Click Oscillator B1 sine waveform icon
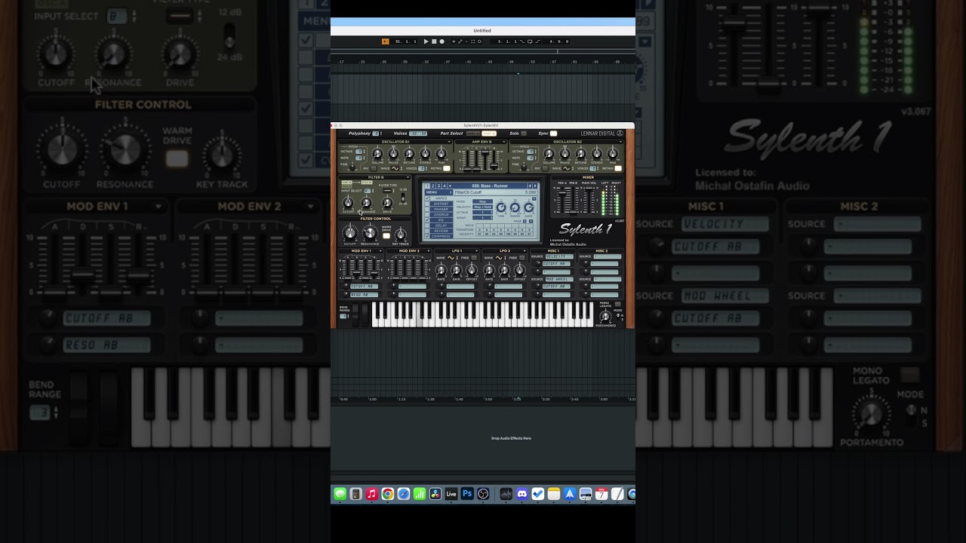Screen dimensions: 966x543 point(395,168)
